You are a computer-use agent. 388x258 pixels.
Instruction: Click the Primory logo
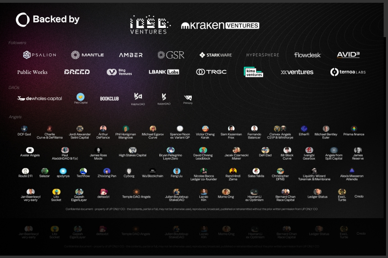[188, 99]
